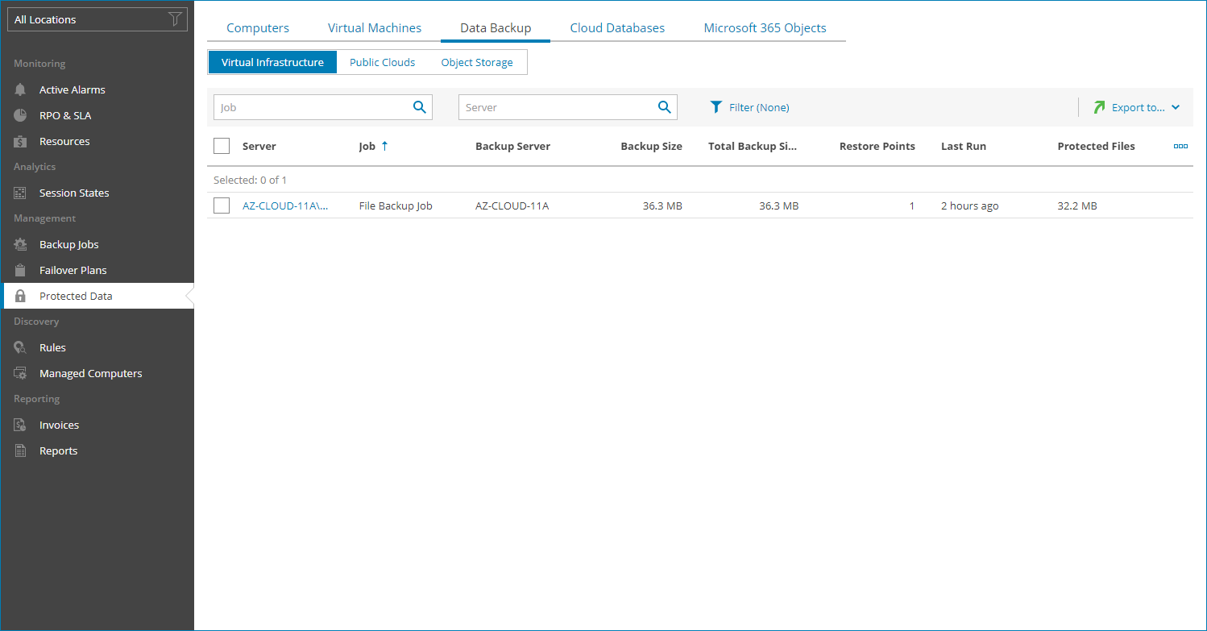Viewport: 1207px width, 631px height.
Task: Click the Failover Plans clipboard icon
Action: point(21,270)
